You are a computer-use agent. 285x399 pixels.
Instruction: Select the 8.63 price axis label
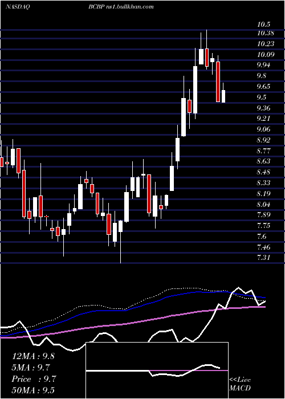click(263, 161)
